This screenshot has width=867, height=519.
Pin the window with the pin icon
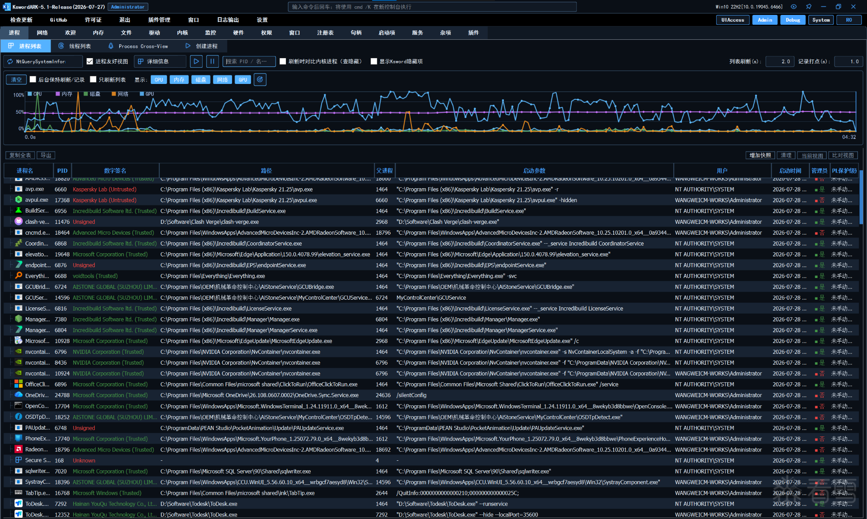coord(808,7)
